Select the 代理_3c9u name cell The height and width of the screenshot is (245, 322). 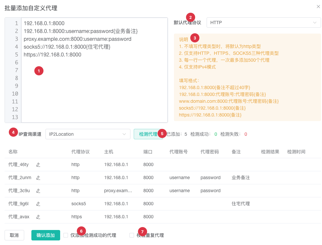click(x=19, y=191)
